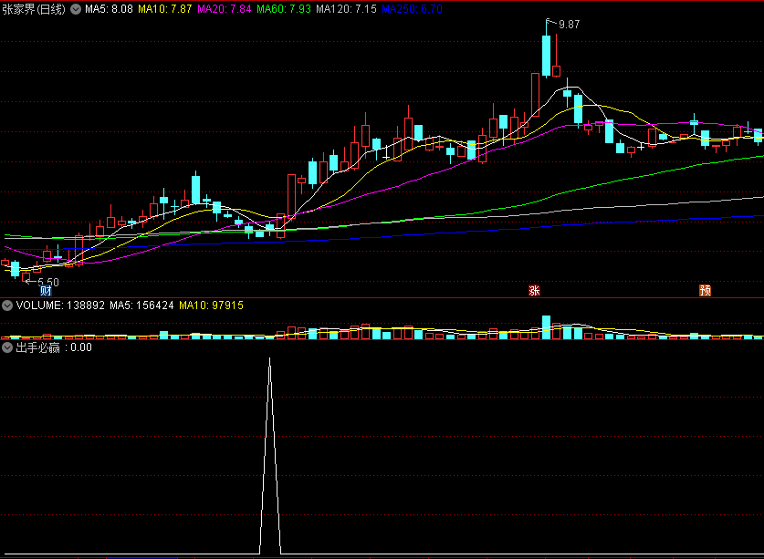Click the red 张 event marker
This screenshot has width=764, height=559.
[535, 291]
